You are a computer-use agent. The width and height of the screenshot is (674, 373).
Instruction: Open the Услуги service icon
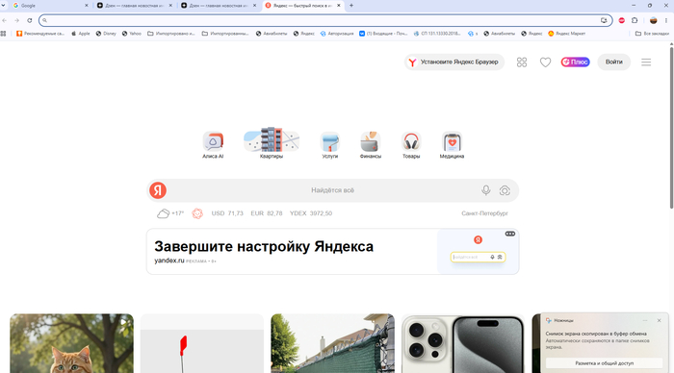(329, 145)
